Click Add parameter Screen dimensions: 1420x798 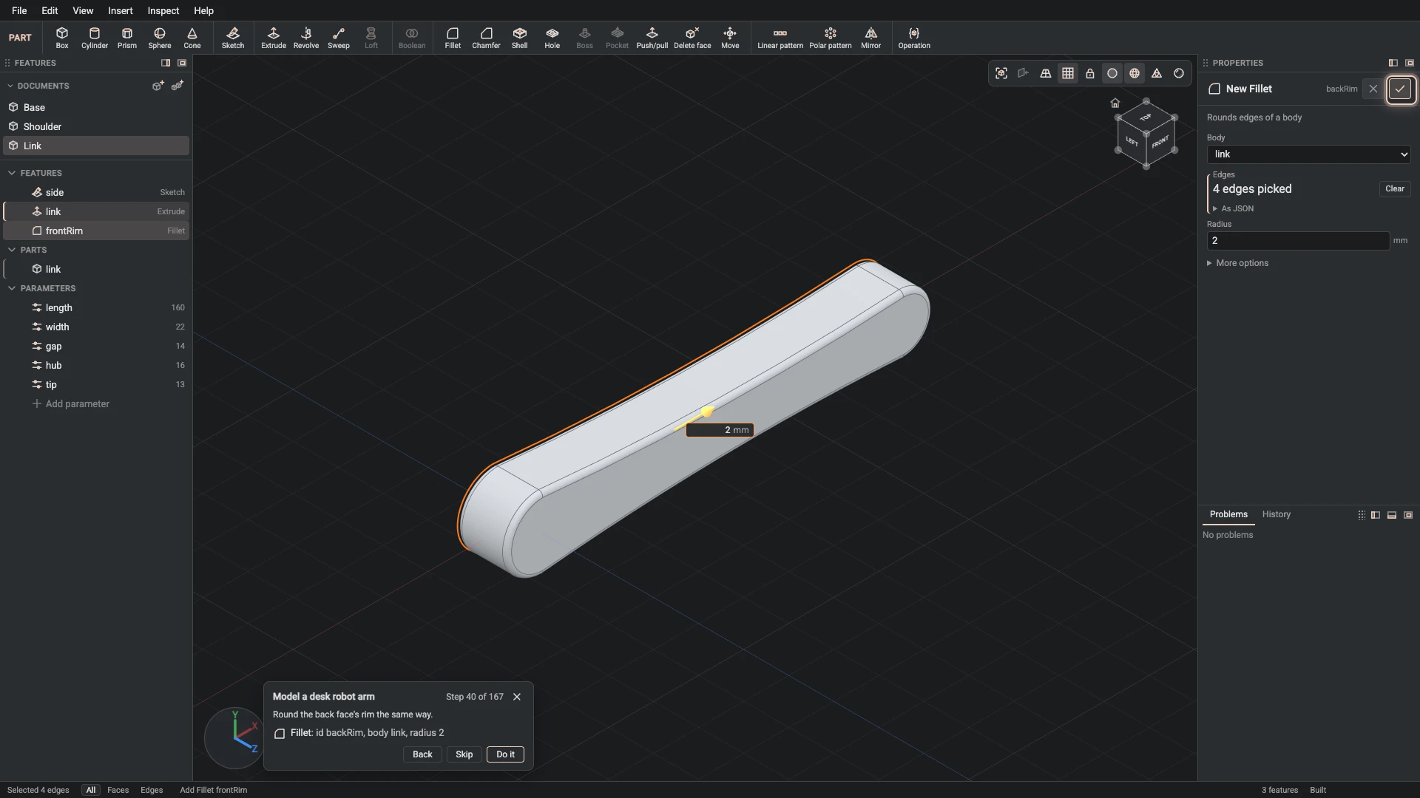pos(71,403)
